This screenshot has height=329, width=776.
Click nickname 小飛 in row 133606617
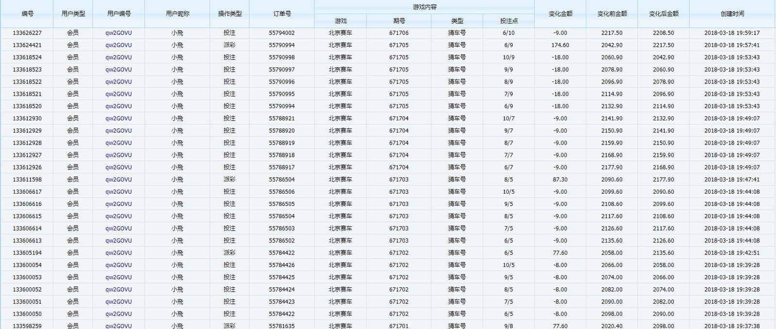(178, 192)
